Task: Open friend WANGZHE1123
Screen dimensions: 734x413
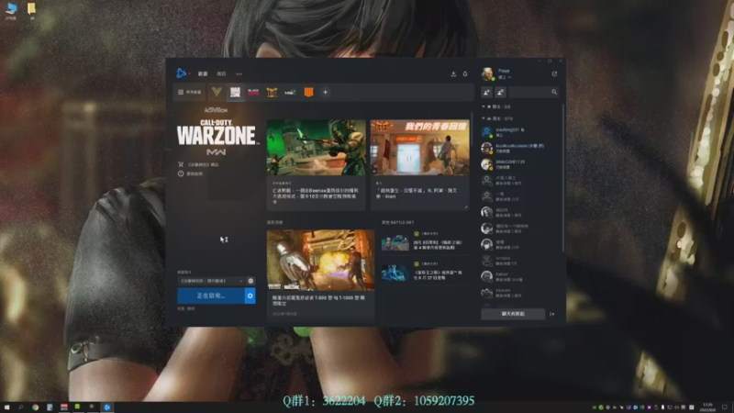Action: (519, 164)
